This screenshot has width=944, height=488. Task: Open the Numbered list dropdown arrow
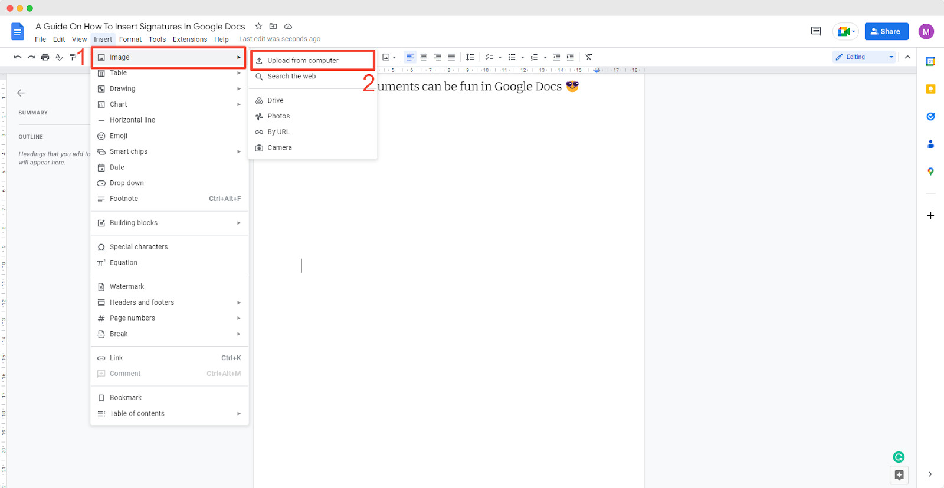coord(545,57)
